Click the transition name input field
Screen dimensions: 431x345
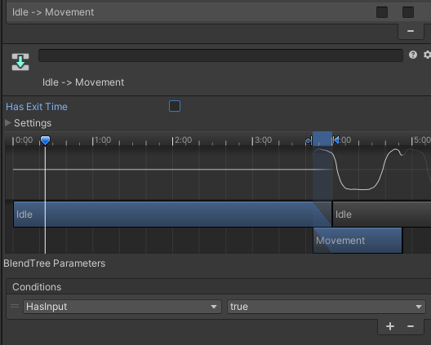click(220, 55)
